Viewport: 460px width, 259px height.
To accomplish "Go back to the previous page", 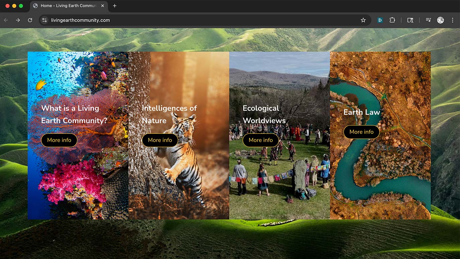I will 6,20.
